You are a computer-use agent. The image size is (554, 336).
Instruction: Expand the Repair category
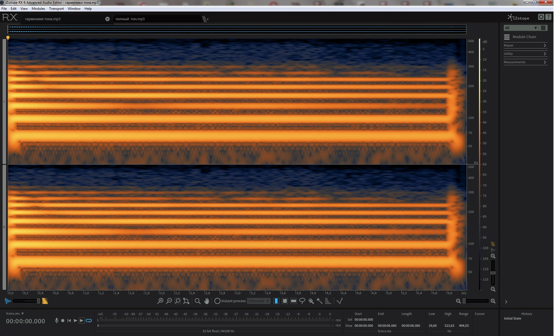pos(525,45)
